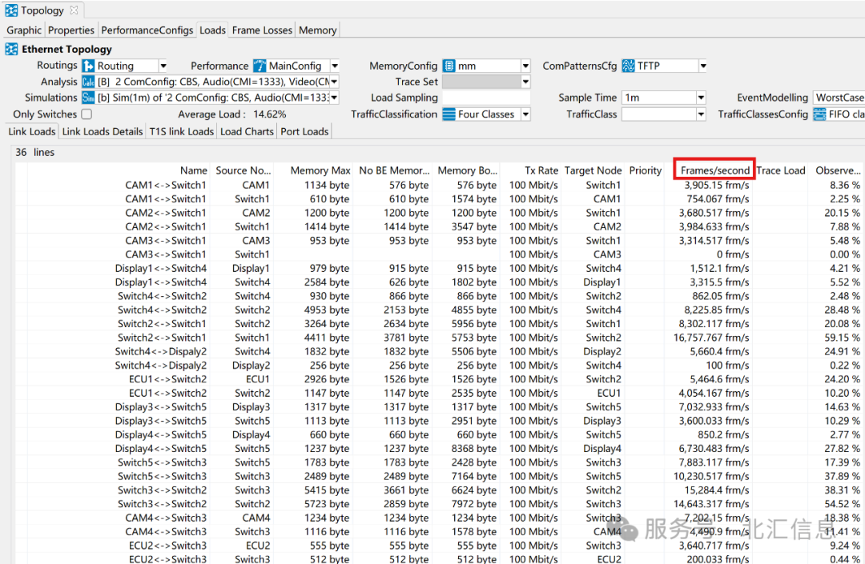Switch to the Graphic tab
865x564 pixels.
tap(24, 30)
